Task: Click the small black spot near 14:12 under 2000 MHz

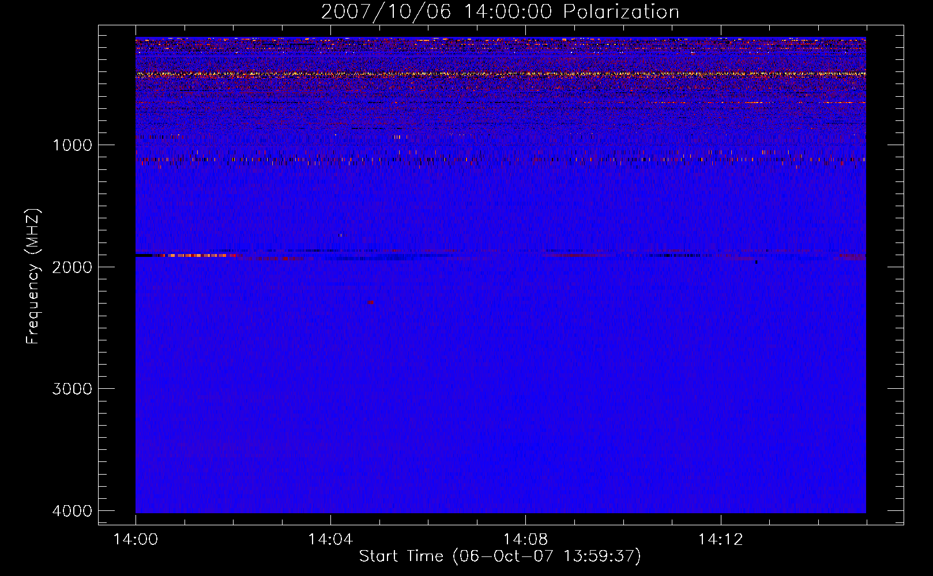Action: pyautogui.click(x=756, y=262)
